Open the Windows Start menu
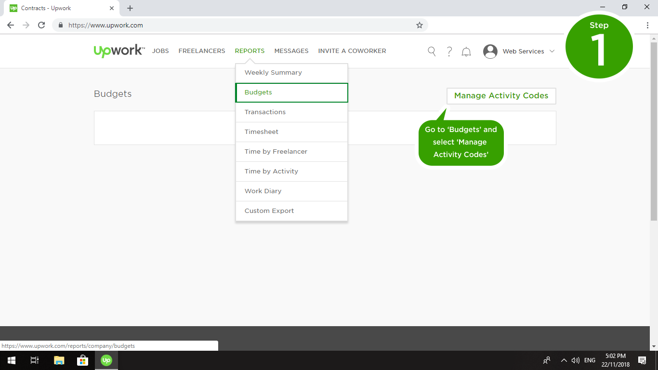The width and height of the screenshot is (658, 370). click(x=12, y=360)
